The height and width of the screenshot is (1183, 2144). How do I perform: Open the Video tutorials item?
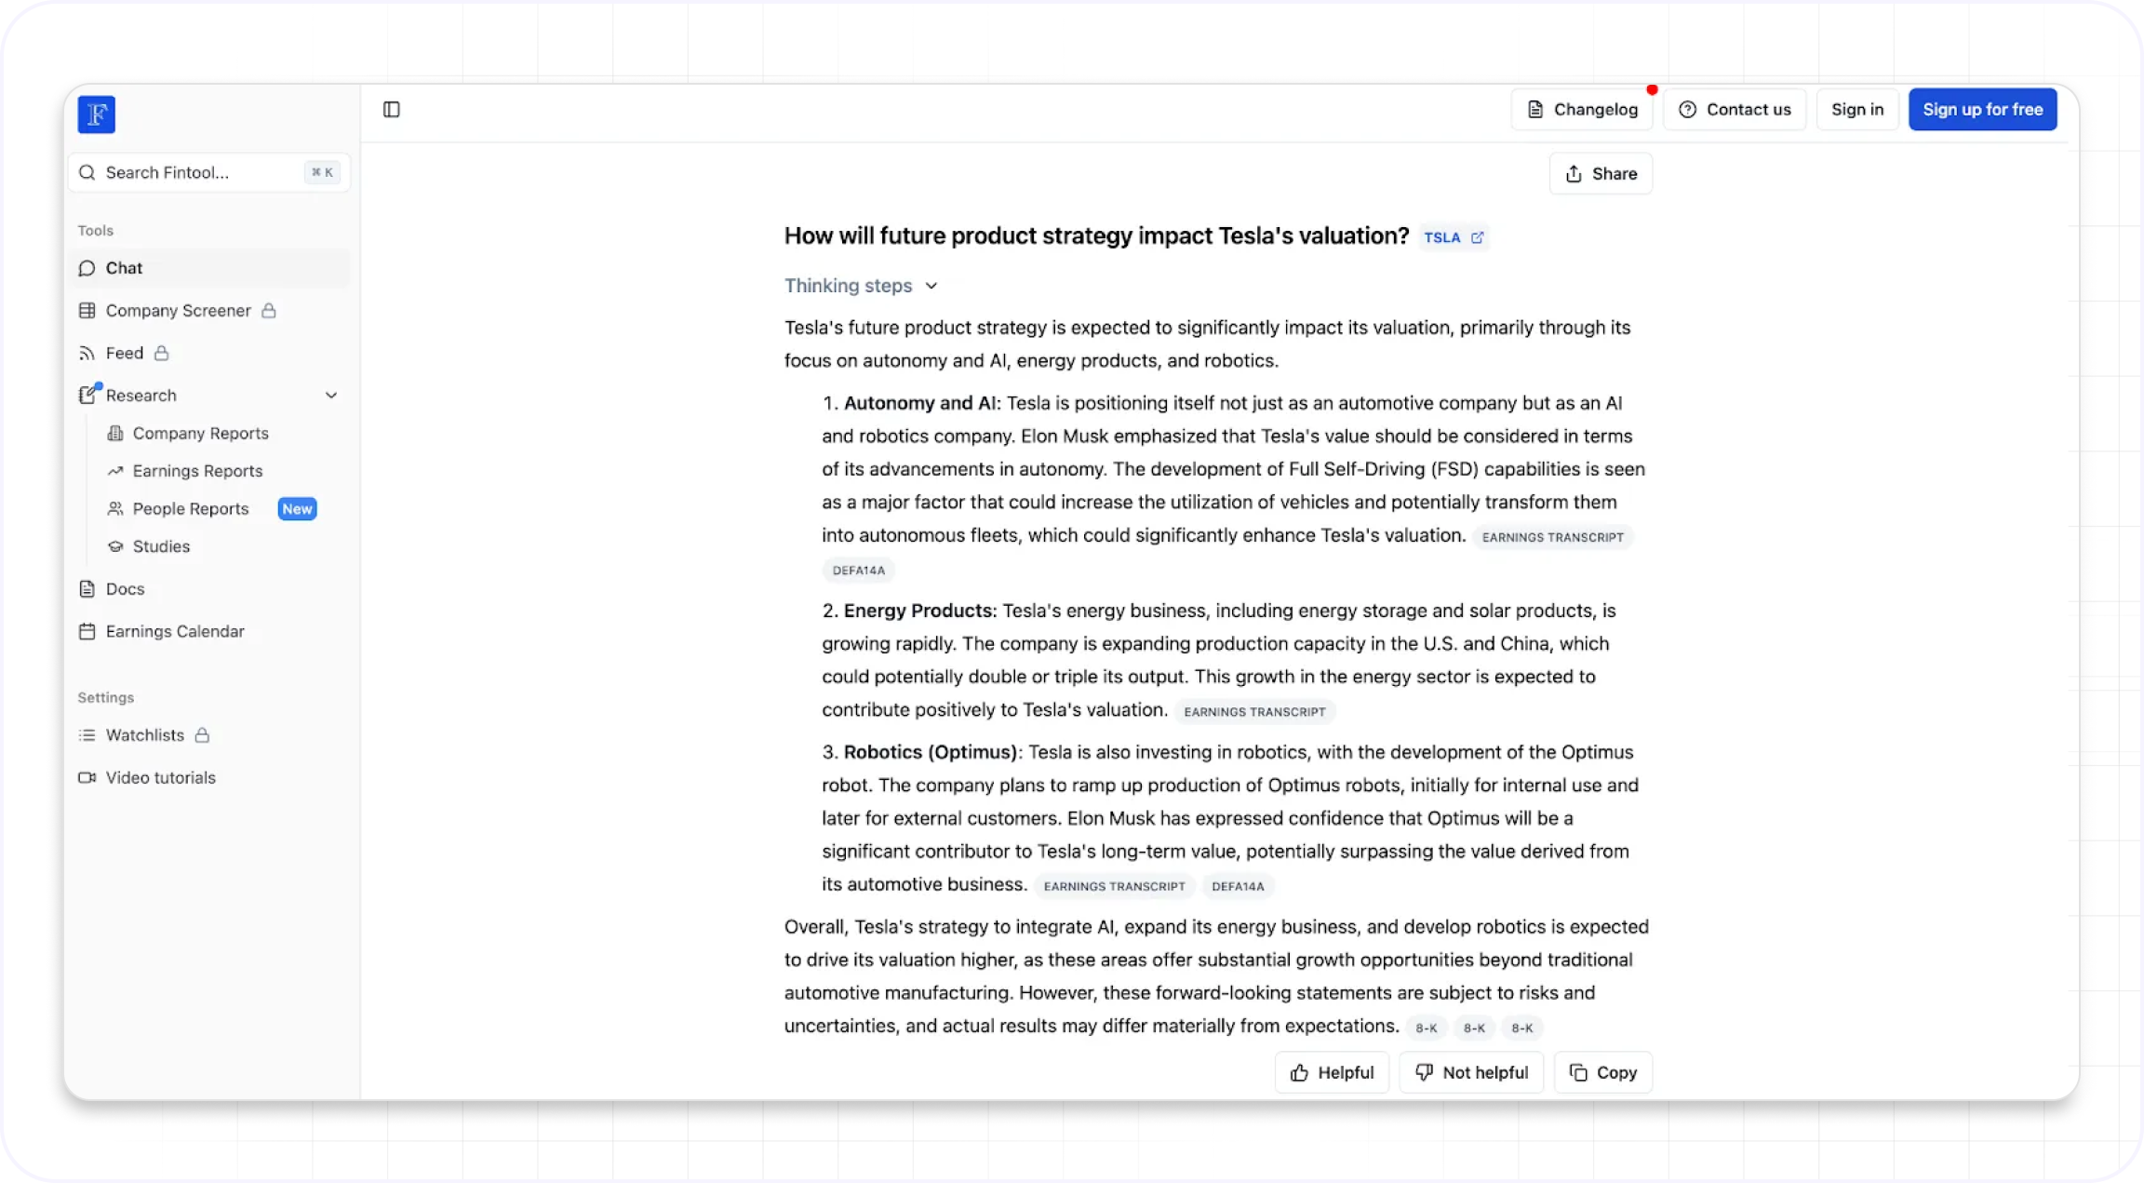pyautogui.click(x=160, y=777)
